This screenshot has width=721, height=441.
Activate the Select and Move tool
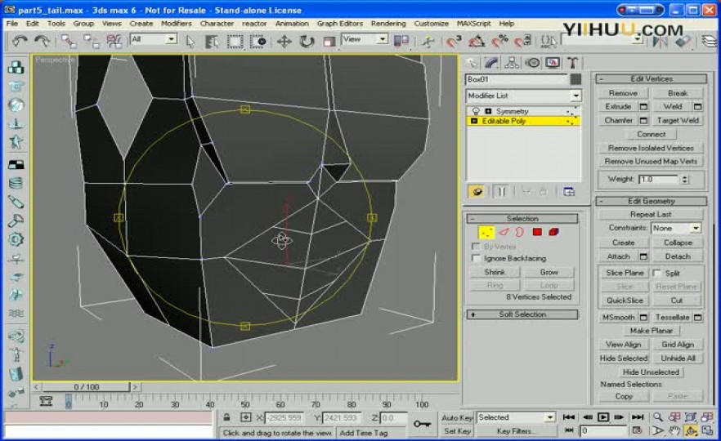click(284, 42)
